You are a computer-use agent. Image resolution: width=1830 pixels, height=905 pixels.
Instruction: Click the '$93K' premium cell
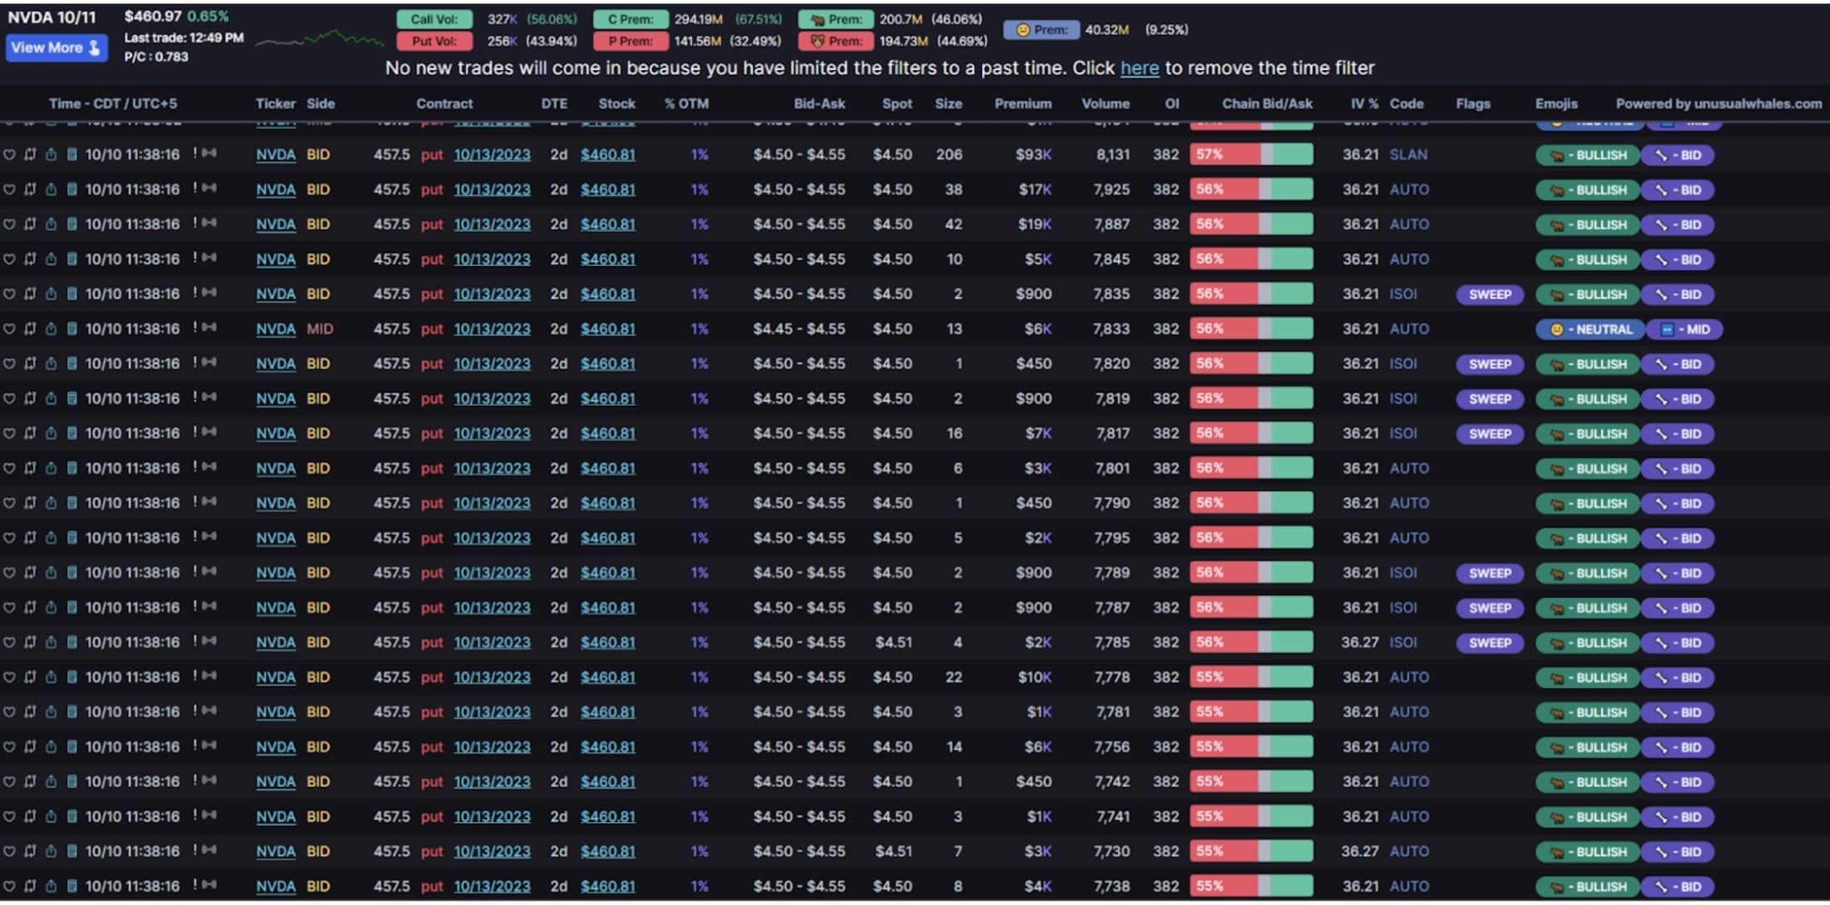pyautogui.click(x=1034, y=155)
